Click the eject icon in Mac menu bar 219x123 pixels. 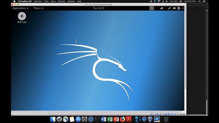point(163,1)
